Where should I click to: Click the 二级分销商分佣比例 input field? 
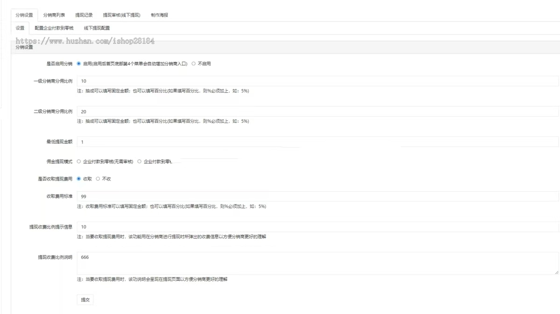click(318, 112)
